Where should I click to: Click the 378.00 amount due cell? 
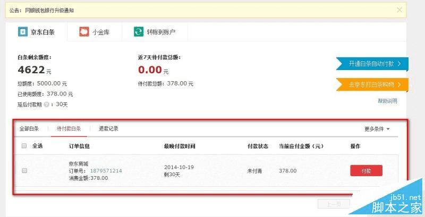point(287,171)
